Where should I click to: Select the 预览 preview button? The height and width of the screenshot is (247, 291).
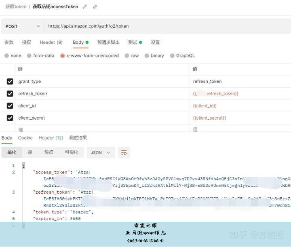(48, 152)
